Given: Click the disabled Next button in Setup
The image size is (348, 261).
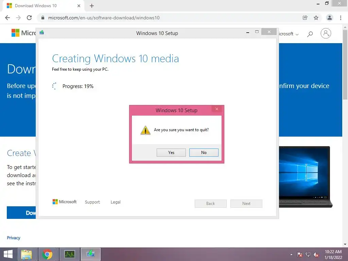Looking at the screenshot, I should coord(246,204).
